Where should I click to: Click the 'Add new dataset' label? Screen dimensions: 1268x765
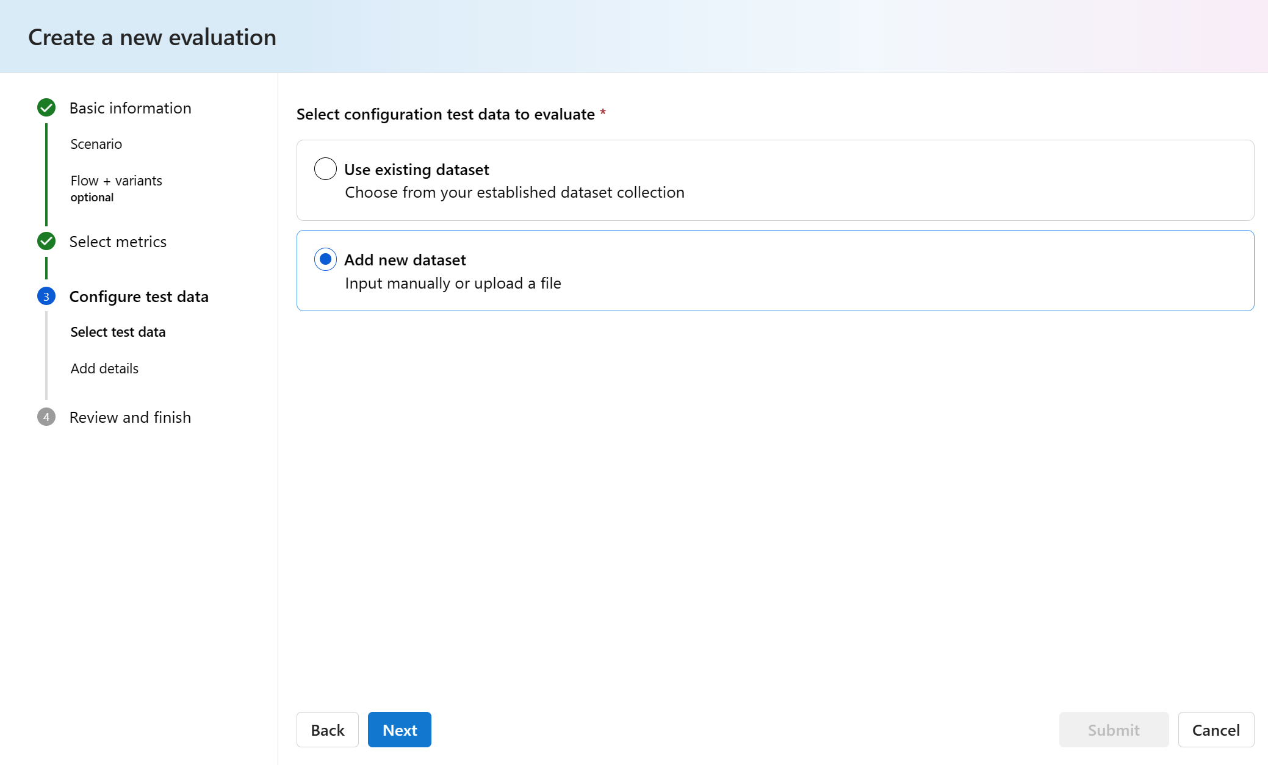(x=405, y=260)
